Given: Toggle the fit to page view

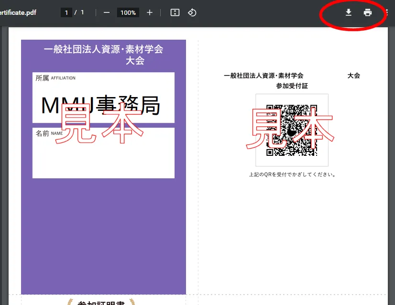Looking at the screenshot, I should click(x=175, y=12).
